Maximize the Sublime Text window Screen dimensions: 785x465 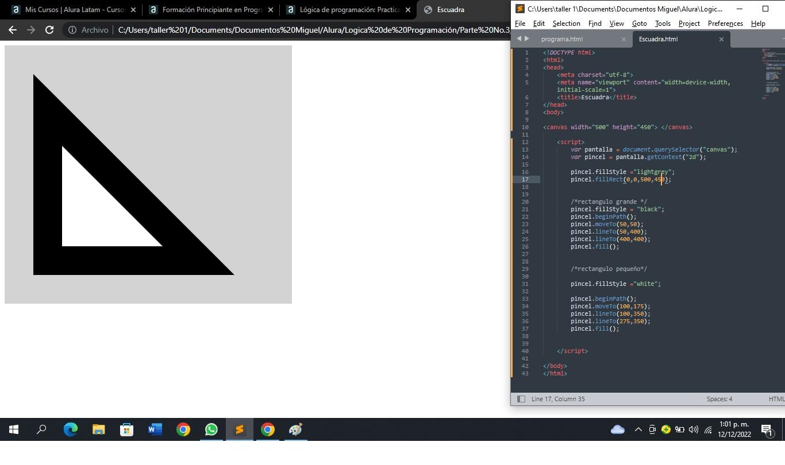tap(765, 9)
